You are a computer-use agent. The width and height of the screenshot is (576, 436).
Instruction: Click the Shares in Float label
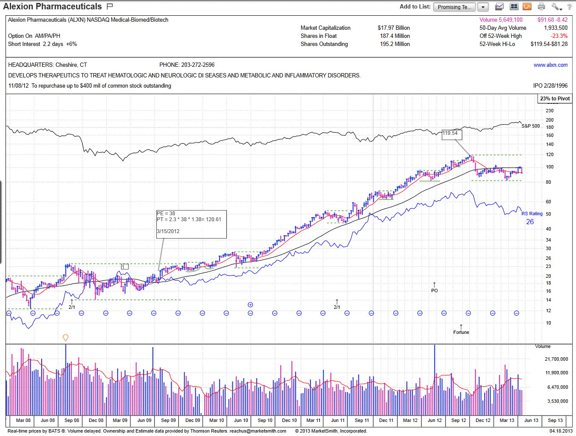pyautogui.click(x=319, y=36)
